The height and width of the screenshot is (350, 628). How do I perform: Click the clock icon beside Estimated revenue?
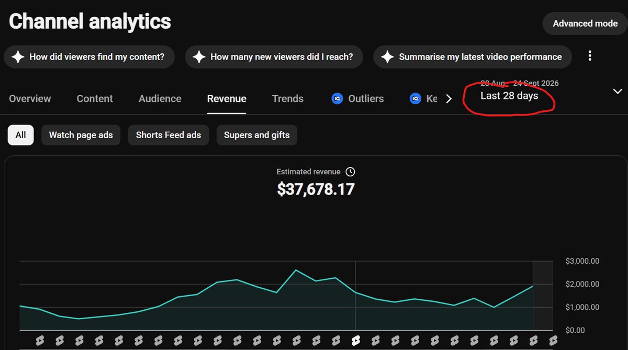(x=351, y=172)
